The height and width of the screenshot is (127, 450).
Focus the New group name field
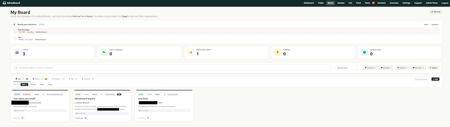pos(422,79)
